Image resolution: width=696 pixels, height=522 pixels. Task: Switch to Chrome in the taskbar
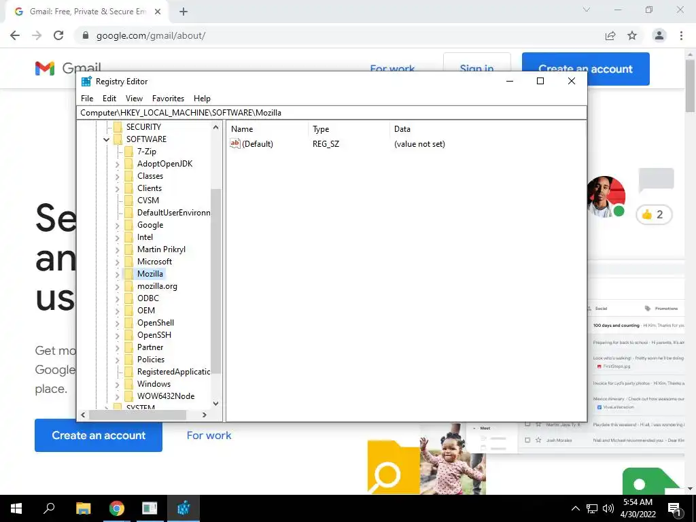click(x=117, y=508)
